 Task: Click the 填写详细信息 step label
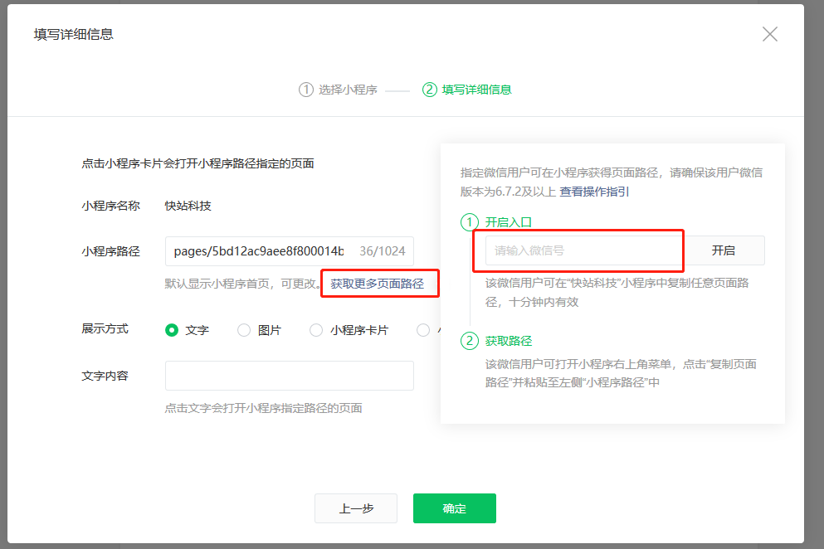476,90
